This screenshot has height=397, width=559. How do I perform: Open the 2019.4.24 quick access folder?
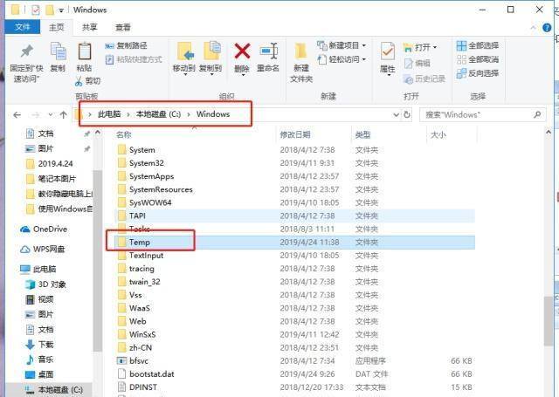[50, 163]
